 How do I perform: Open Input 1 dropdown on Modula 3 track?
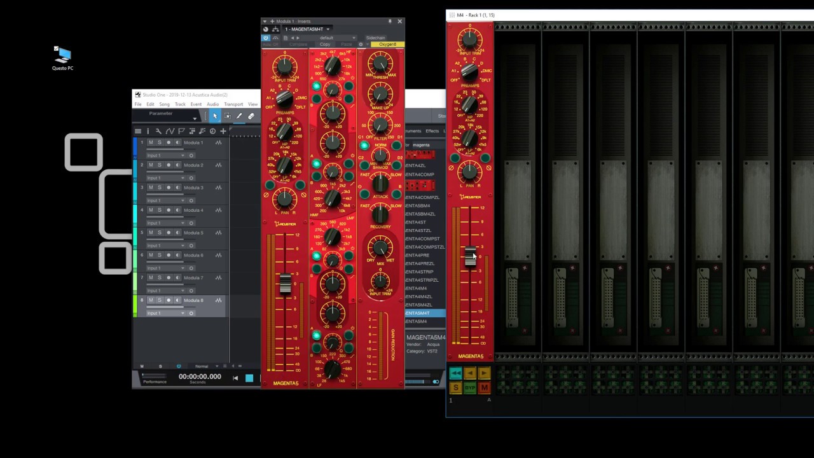coord(165,200)
